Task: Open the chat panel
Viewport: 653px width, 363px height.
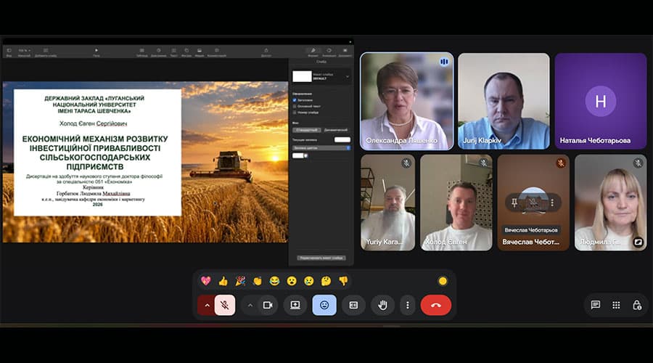Action: (x=596, y=305)
